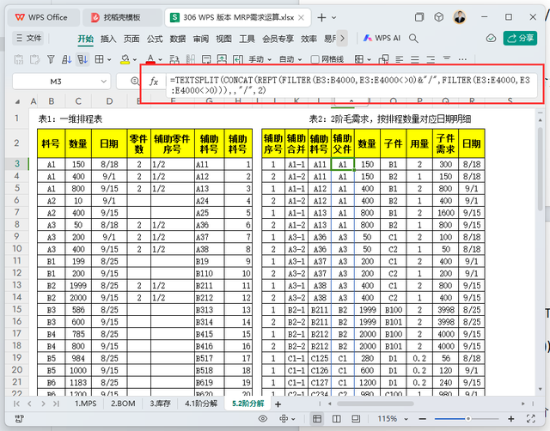The width and height of the screenshot is (550, 431).
Task: Open the new tab dropdown arrow in title bar
Action: pos(334,17)
